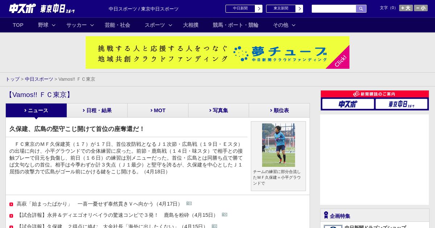Click the ribbon icon next to 企画特集
The image size is (435, 228).
click(x=326, y=215)
